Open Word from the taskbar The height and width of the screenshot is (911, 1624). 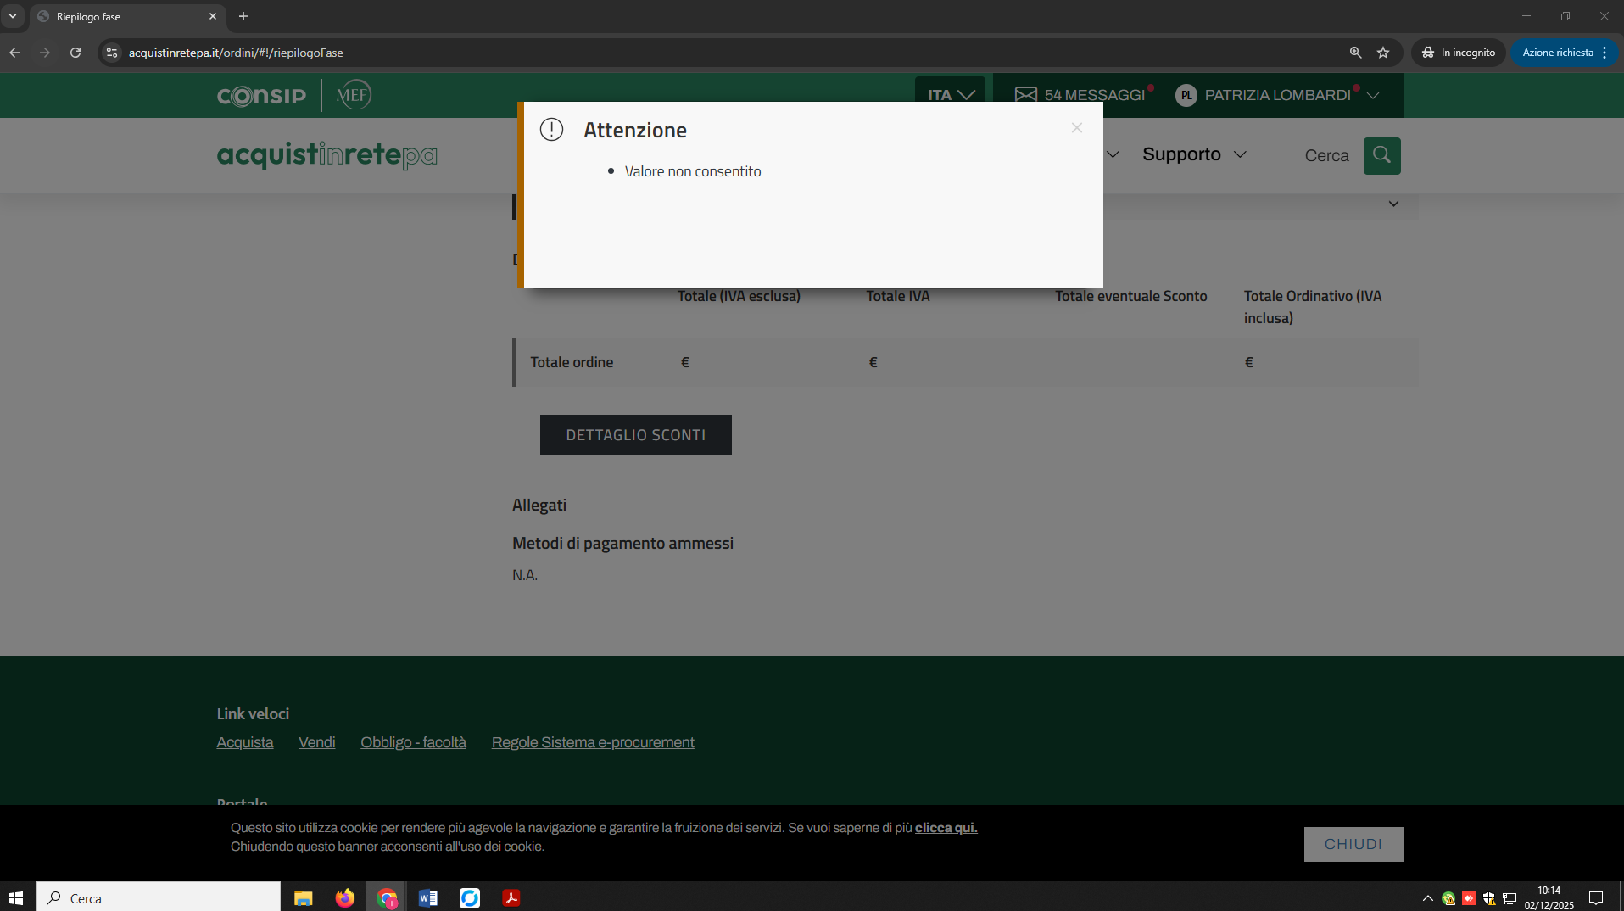click(x=427, y=897)
